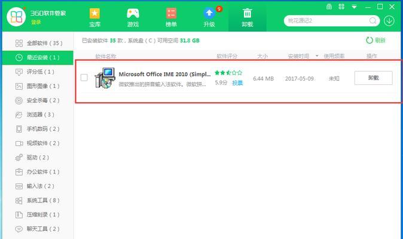The image size is (403, 239).
Task: Click the 6.44 MB size value
Action: pos(263,78)
